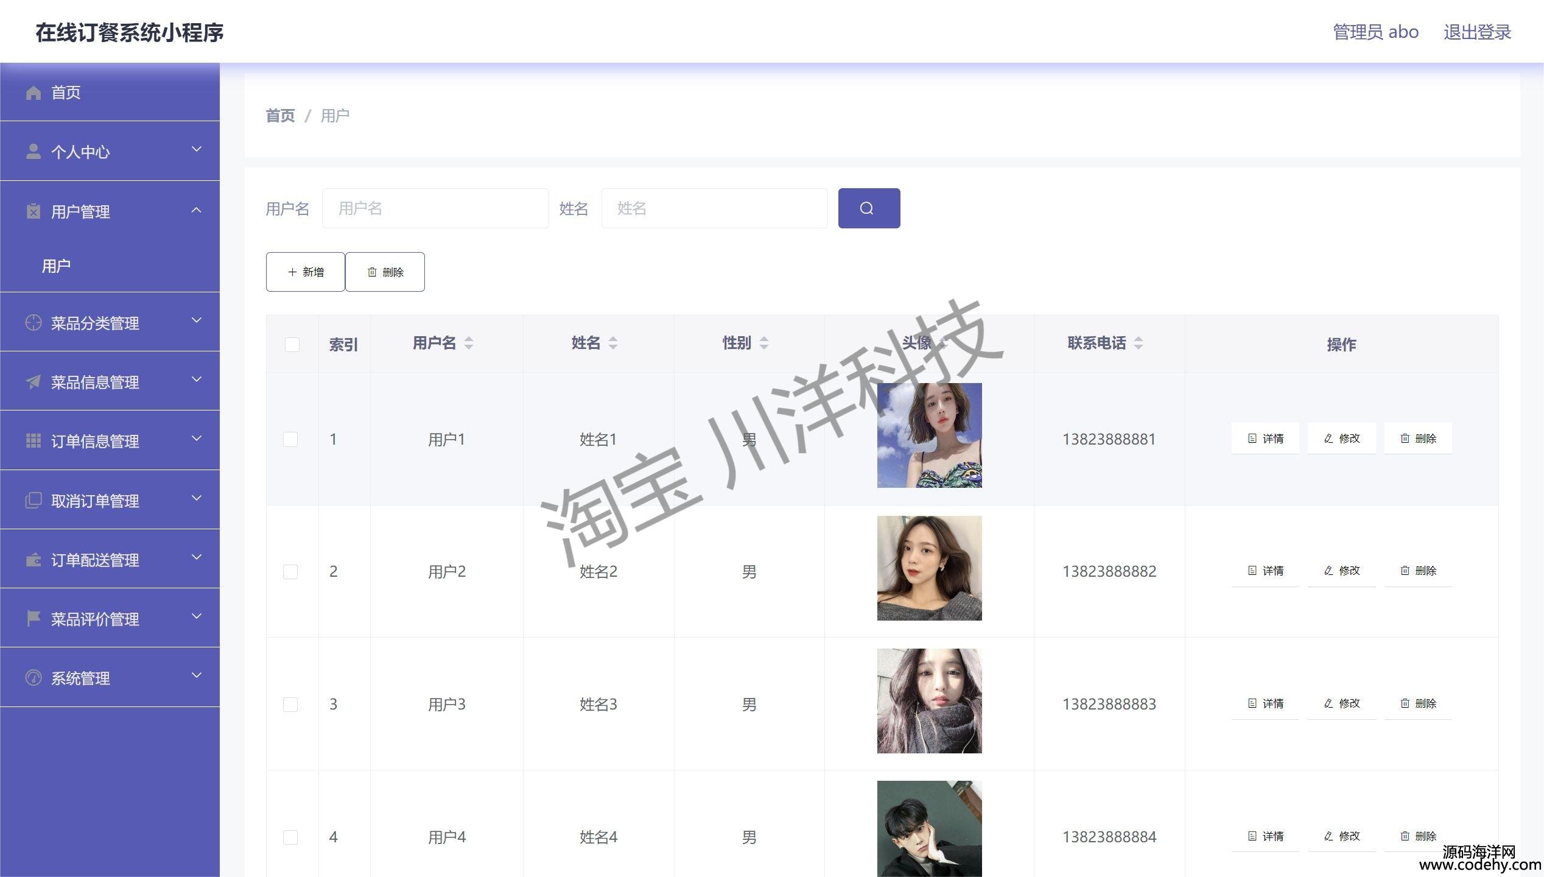1544x877 pixels.
Task: Click the home icon beside 首页 in the sidebar
Action: pyautogui.click(x=33, y=93)
